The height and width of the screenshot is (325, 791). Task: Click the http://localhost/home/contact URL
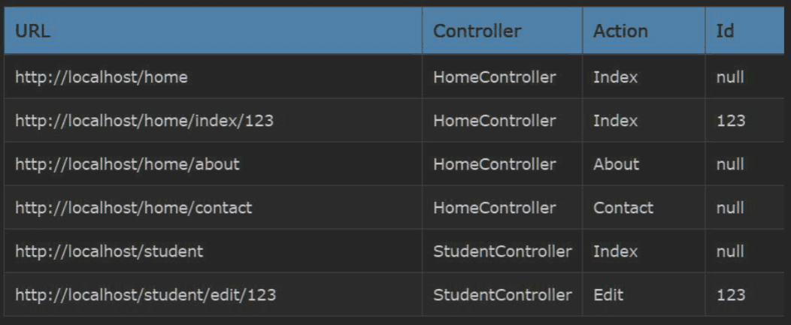133,208
